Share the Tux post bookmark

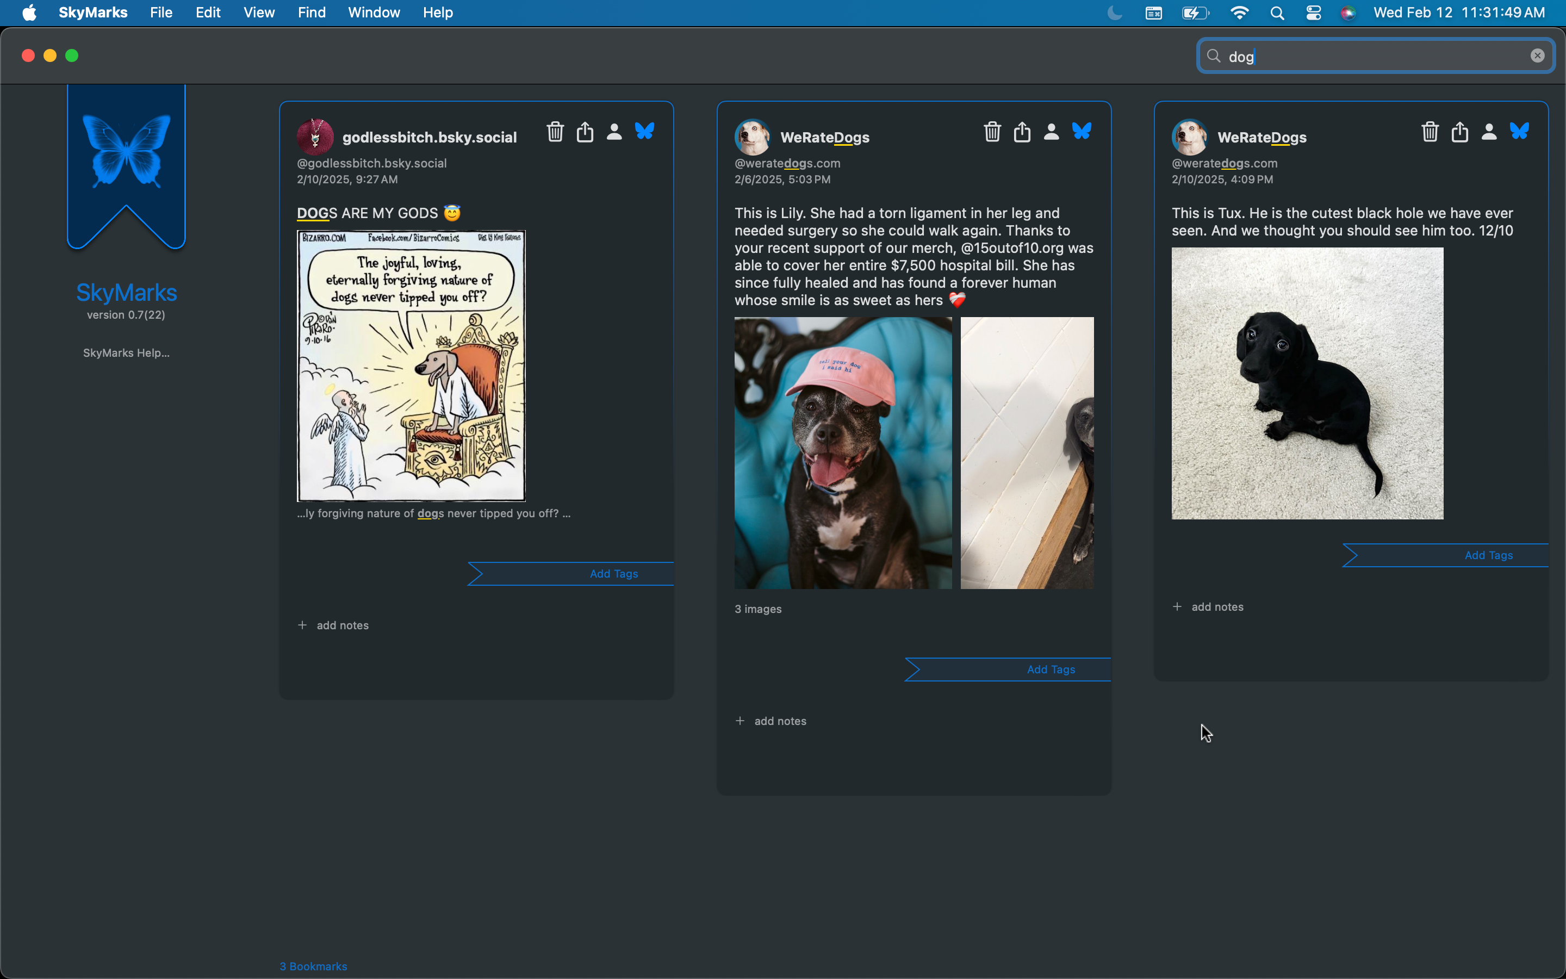(1460, 132)
